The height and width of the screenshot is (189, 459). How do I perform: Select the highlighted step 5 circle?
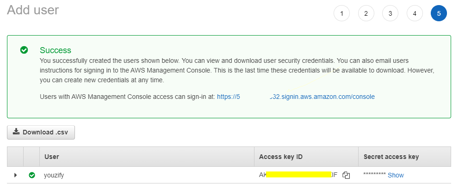(439, 13)
